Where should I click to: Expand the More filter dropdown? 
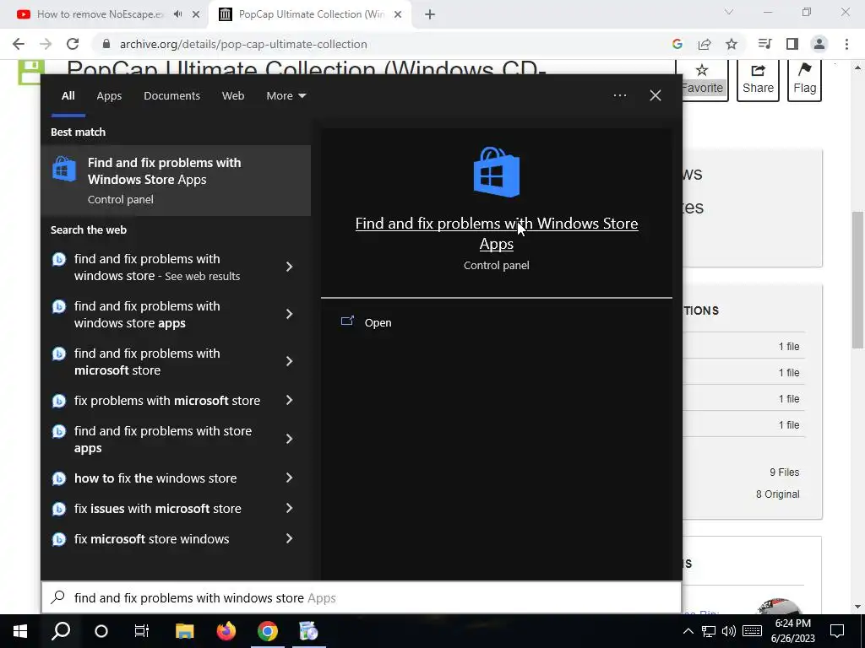coord(286,96)
